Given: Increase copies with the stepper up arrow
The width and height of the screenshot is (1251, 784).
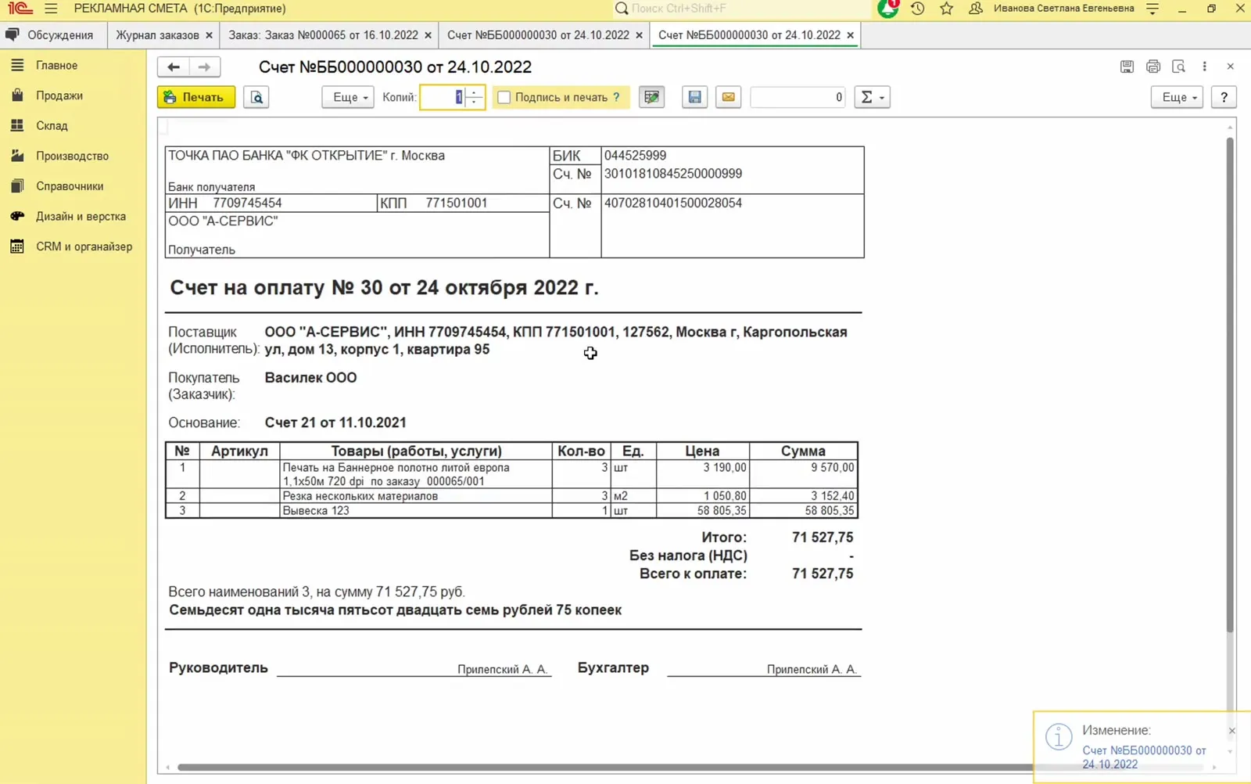Looking at the screenshot, I should click(475, 92).
